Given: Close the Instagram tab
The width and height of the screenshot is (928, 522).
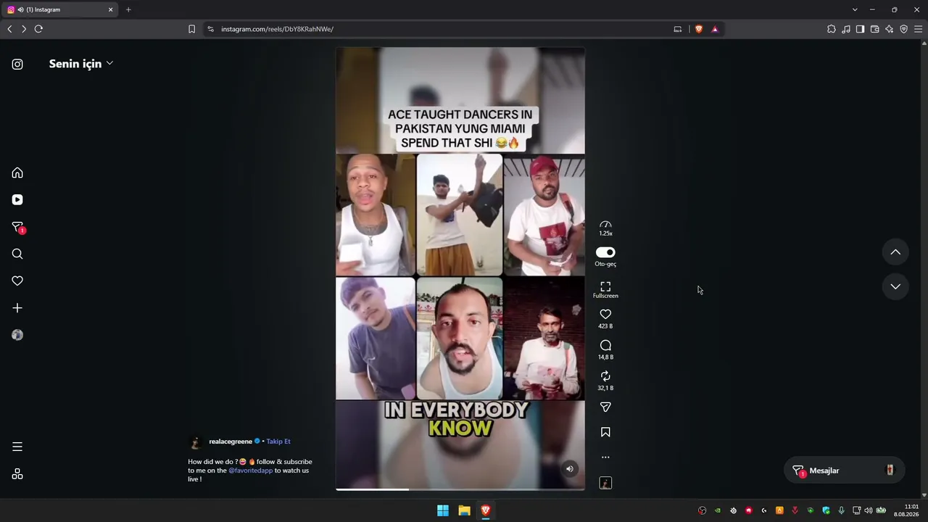Looking at the screenshot, I should point(111,9).
